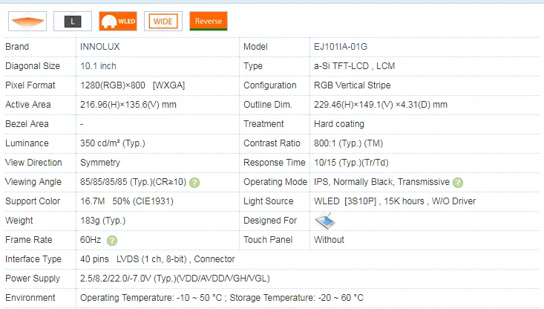Click pixel format '1280(RGB)×800 [WXGA]'
The width and height of the screenshot is (544, 309).
click(x=133, y=85)
